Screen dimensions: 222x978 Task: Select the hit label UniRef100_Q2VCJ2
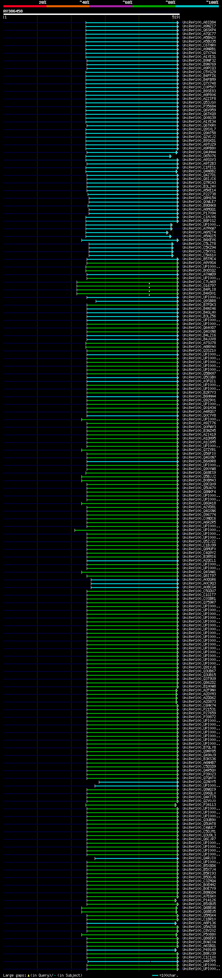[199, 137]
